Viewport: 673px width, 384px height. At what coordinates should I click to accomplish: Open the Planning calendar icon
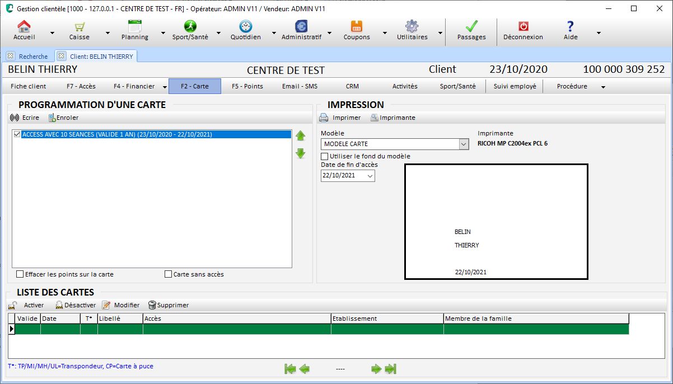click(x=134, y=26)
